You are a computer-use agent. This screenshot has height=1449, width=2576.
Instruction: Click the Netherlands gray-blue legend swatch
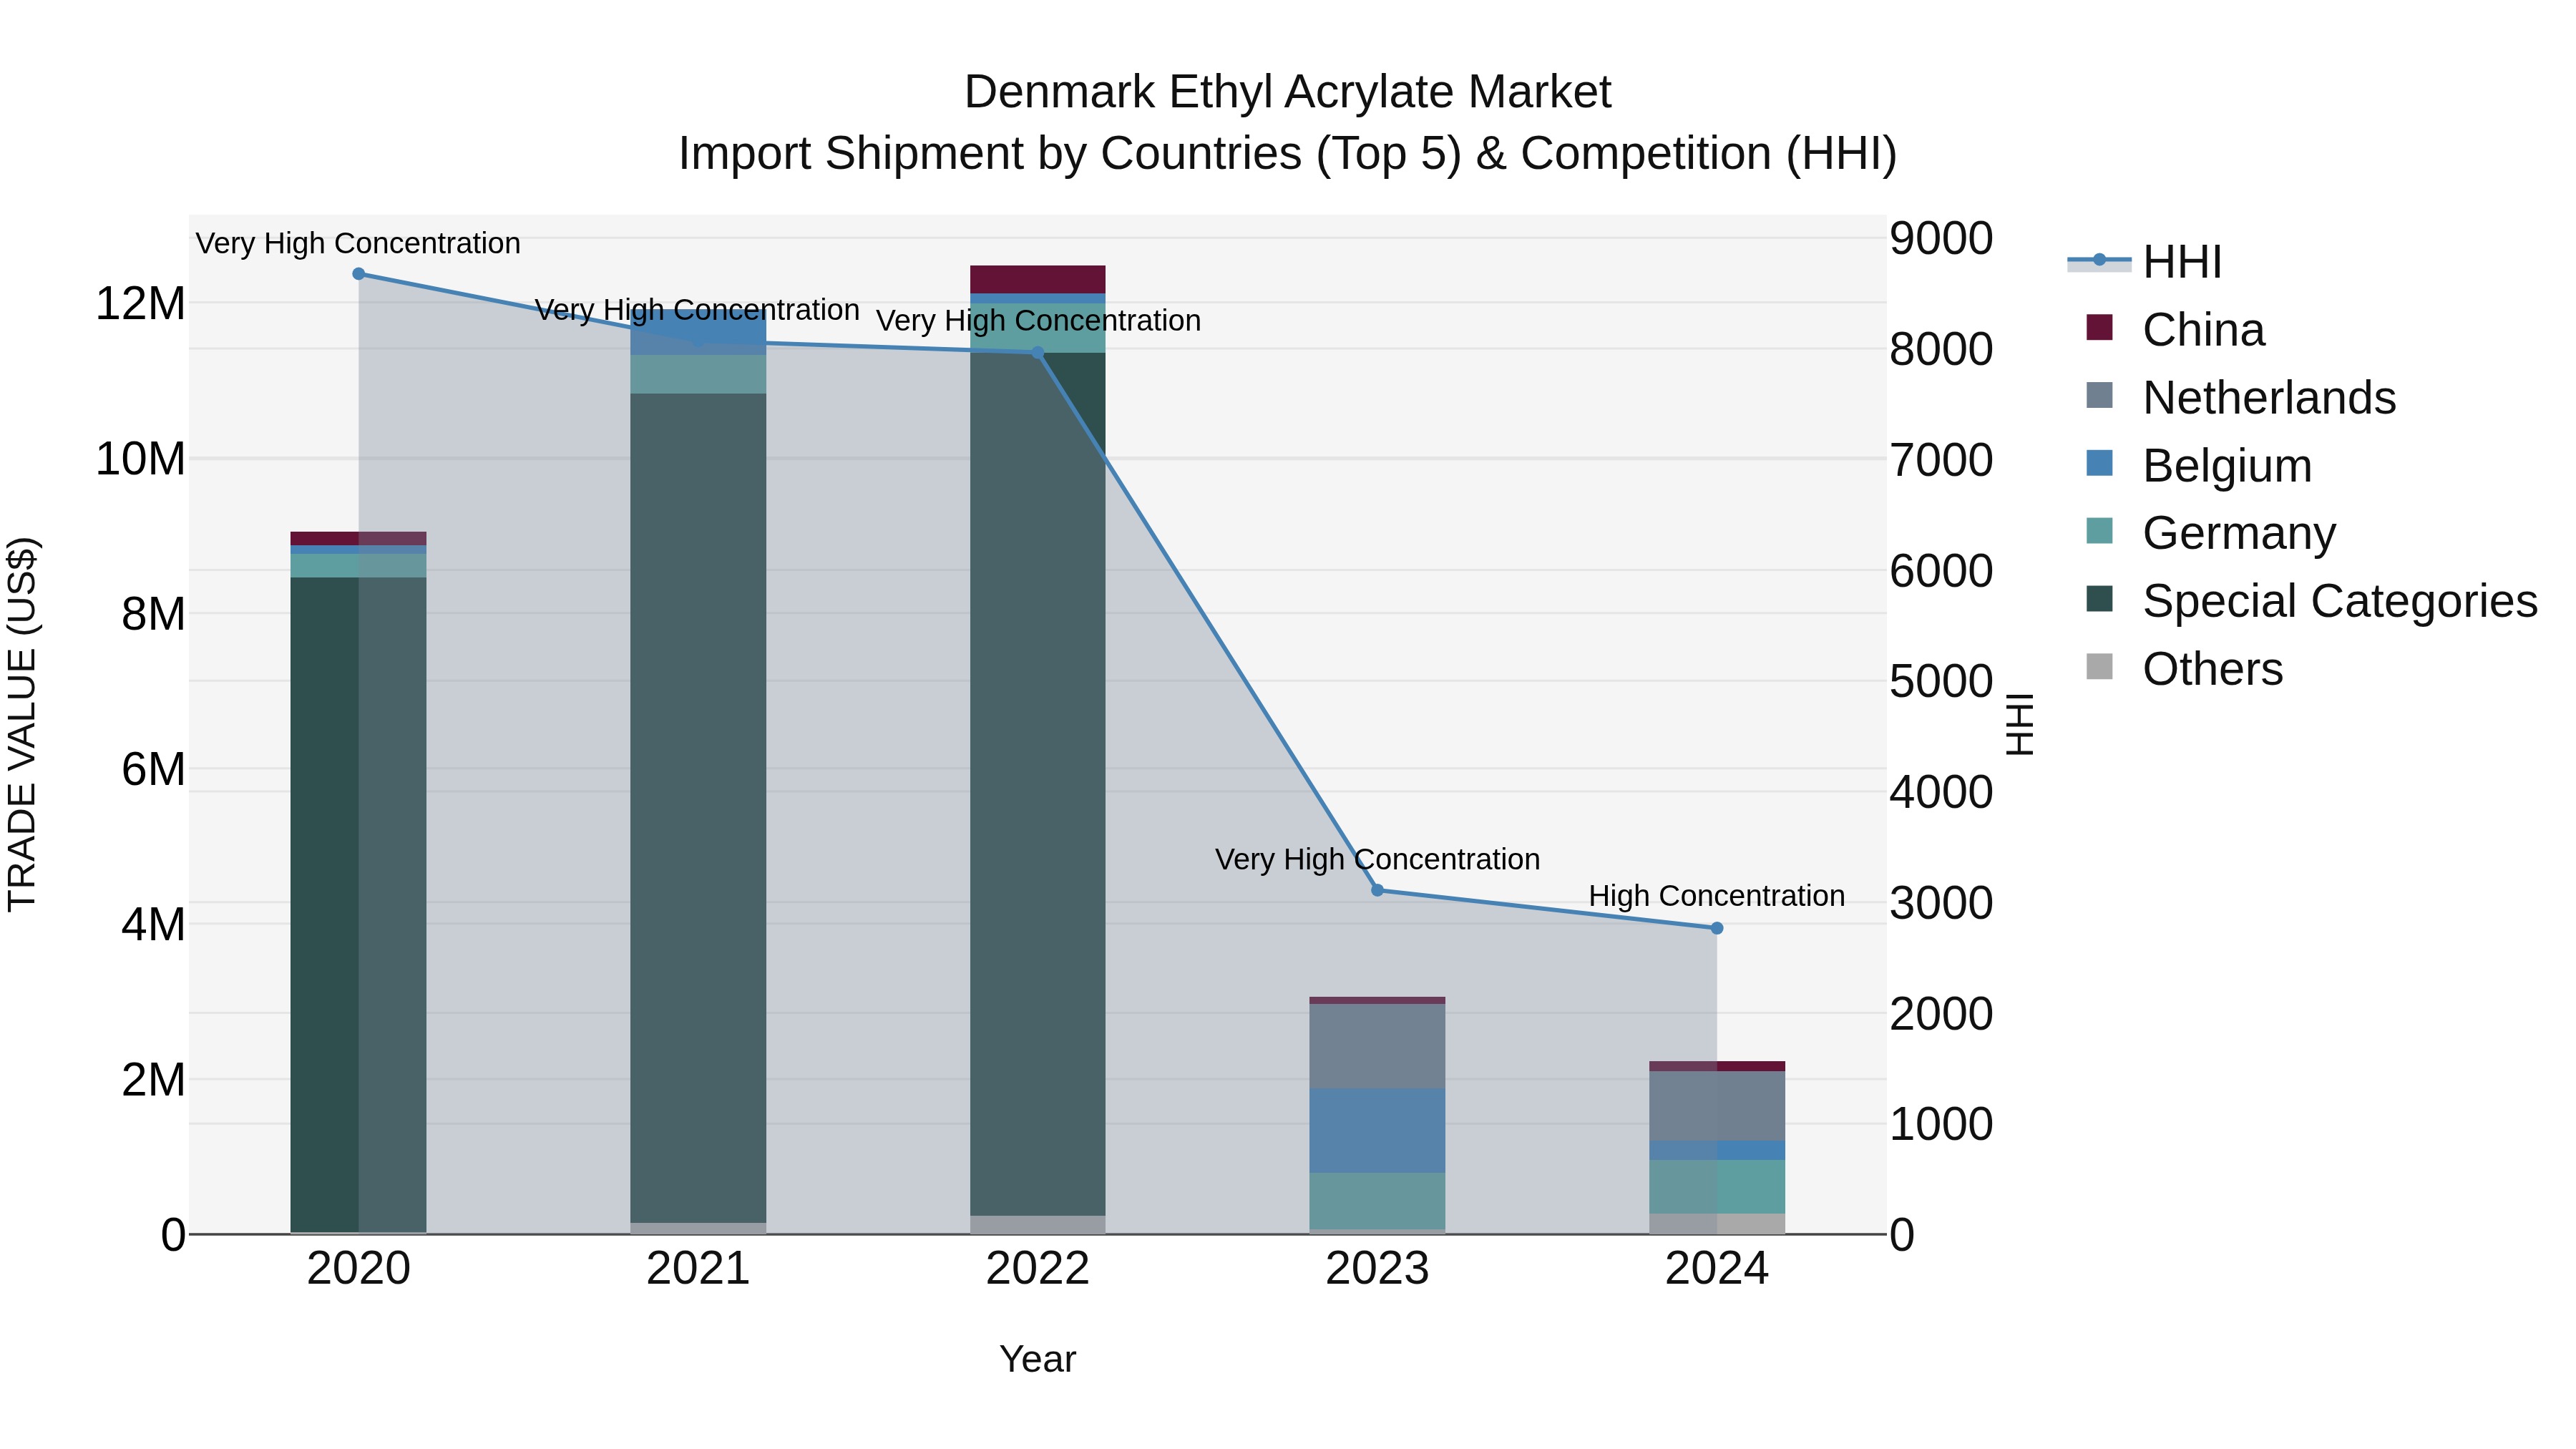[x=2100, y=395]
